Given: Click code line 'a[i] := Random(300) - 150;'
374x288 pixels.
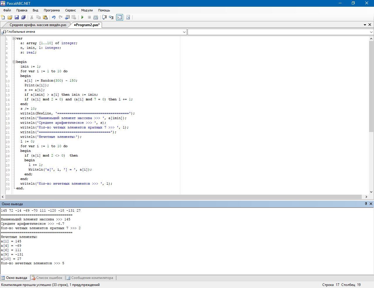Looking at the screenshot, I should (x=51, y=80).
